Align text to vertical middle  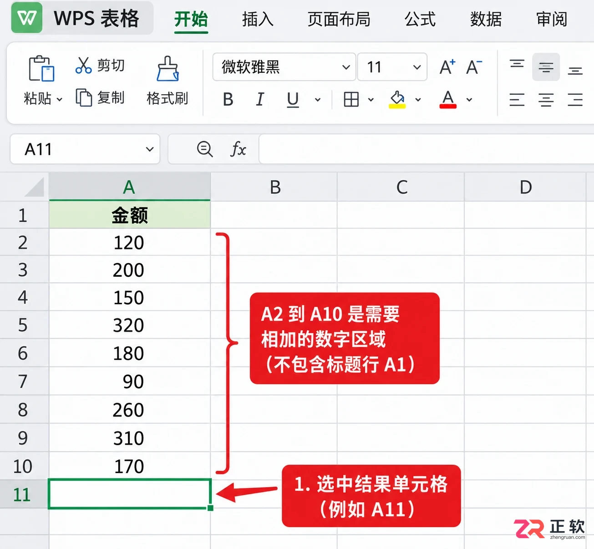click(x=546, y=67)
